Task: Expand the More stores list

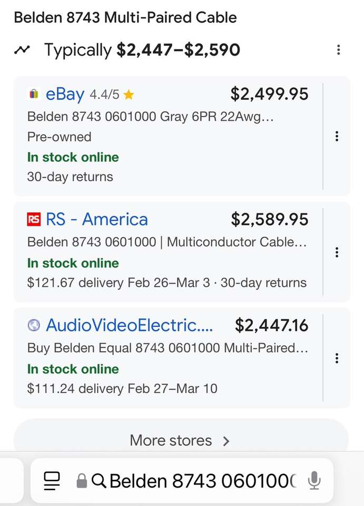Action: pyautogui.click(x=181, y=441)
